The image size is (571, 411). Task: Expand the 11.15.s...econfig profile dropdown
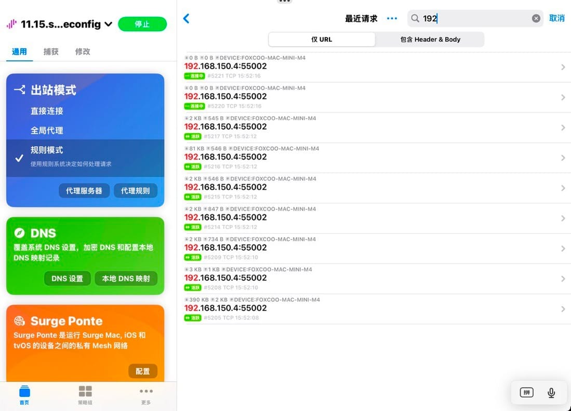[x=108, y=24]
